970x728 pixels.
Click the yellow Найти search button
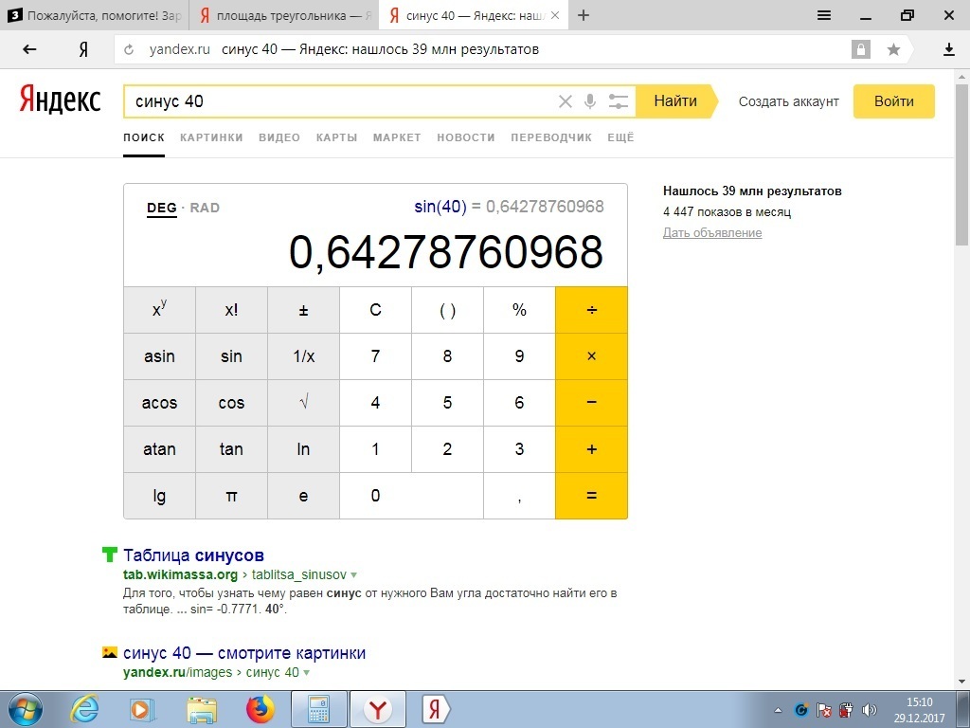(676, 100)
